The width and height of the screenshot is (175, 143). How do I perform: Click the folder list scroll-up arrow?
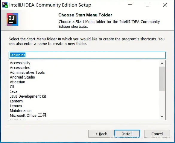[x=162, y=64]
